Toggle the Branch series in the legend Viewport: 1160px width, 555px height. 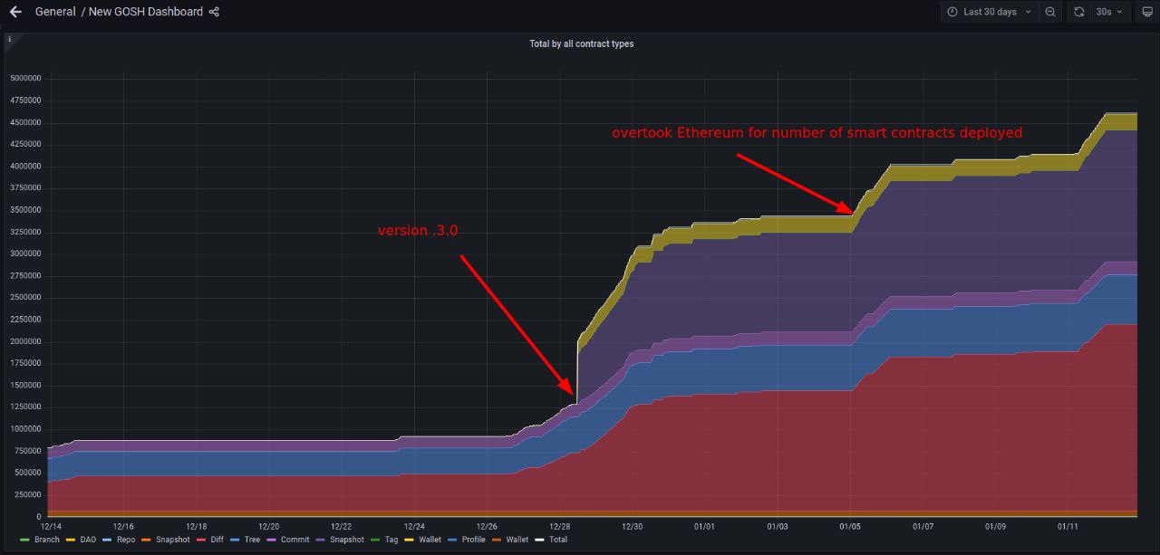pyautogui.click(x=46, y=540)
